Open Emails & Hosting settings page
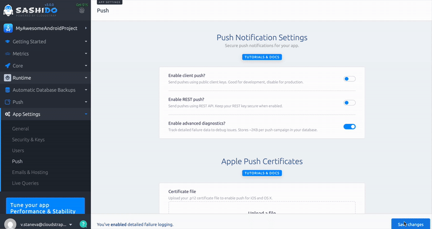This screenshot has height=229, width=432. (30, 172)
